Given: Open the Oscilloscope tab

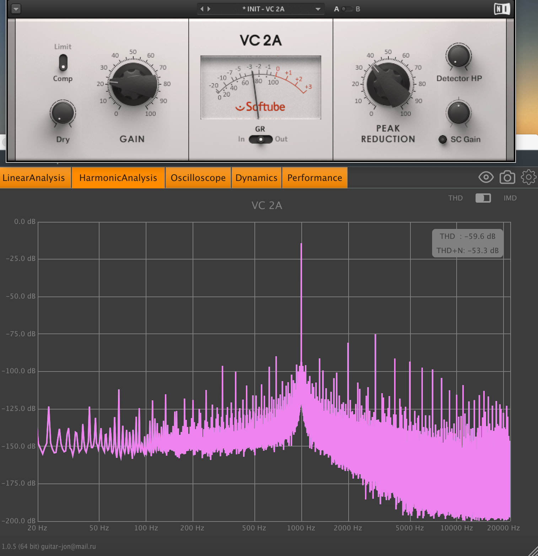Looking at the screenshot, I should 198,178.
